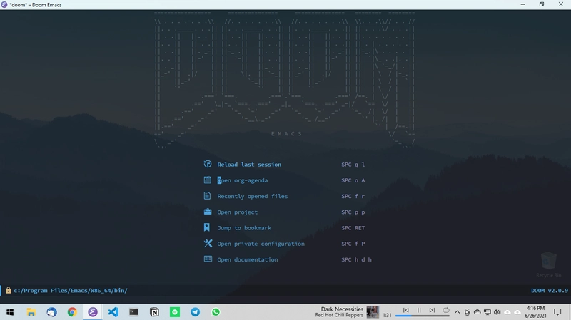Click Recently opened files

click(x=253, y=196)
